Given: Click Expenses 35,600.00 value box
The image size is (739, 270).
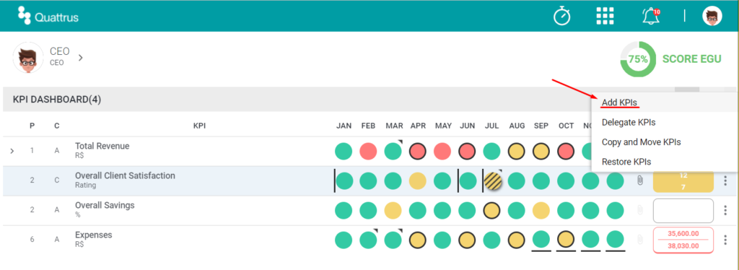Looking at the screenshot, I should point(683,240).
